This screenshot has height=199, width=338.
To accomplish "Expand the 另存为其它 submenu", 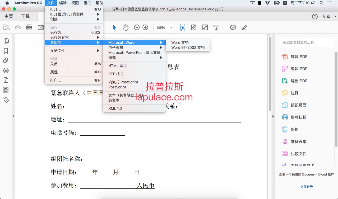I will (x=74, y=37).
